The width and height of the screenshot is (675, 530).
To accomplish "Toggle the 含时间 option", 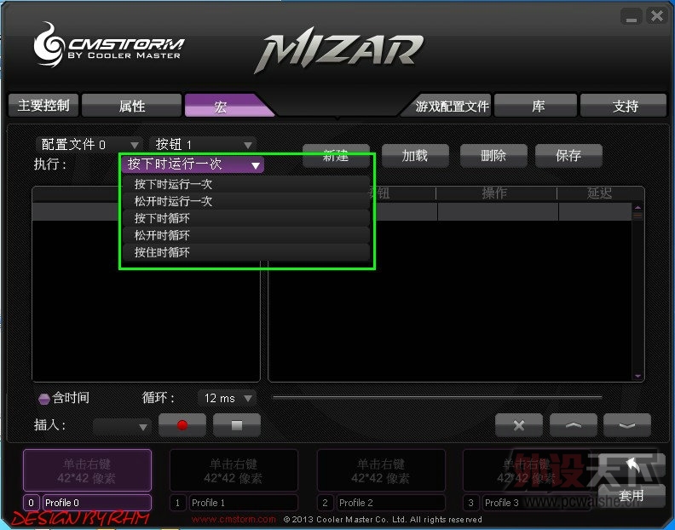I will [x=44, y=399].
